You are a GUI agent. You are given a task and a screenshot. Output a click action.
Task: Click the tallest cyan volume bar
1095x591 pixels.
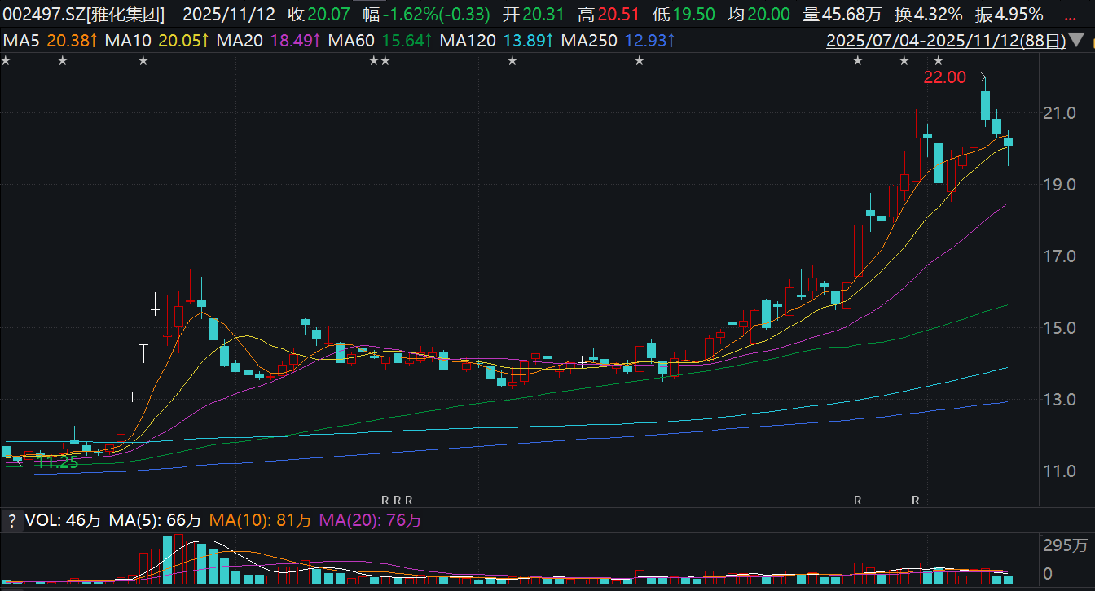(167, 560)
